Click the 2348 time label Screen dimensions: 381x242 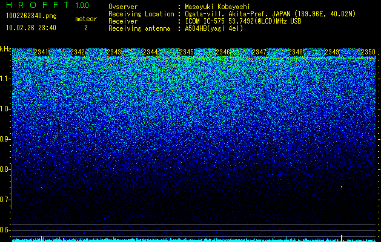[x=296, y=52]
